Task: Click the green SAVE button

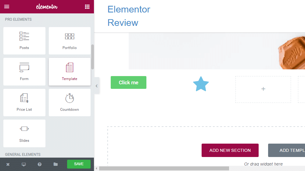Action: 79,164
